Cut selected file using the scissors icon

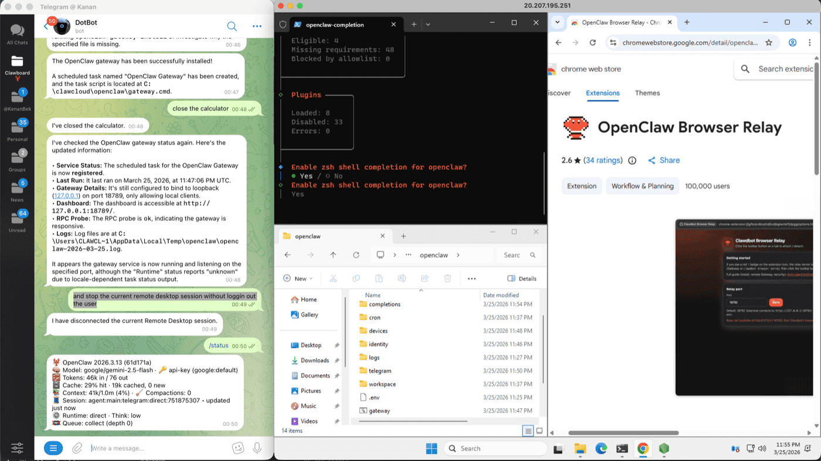coord(333,278)
